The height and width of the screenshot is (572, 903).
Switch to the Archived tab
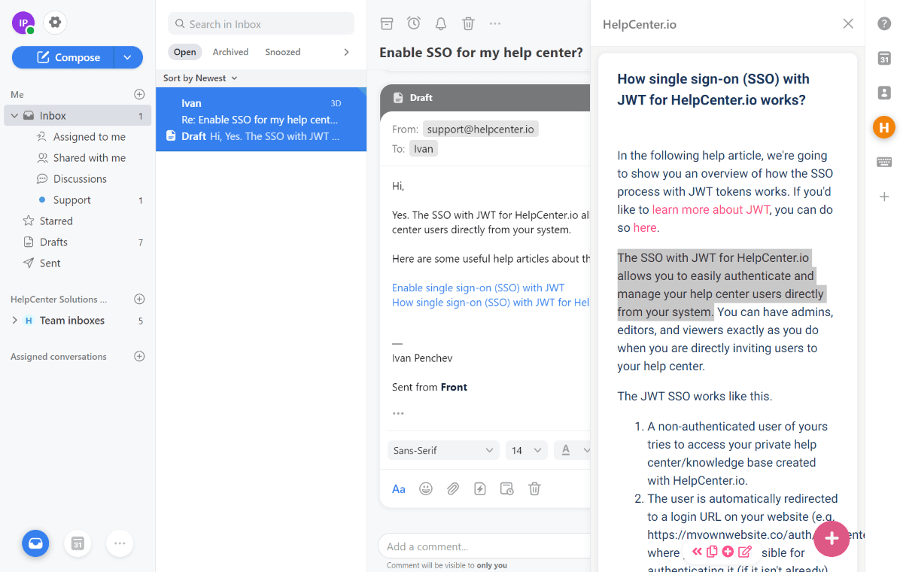tap(230, 52)
